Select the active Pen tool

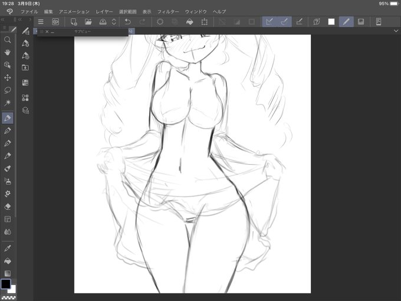click(8, 118)
